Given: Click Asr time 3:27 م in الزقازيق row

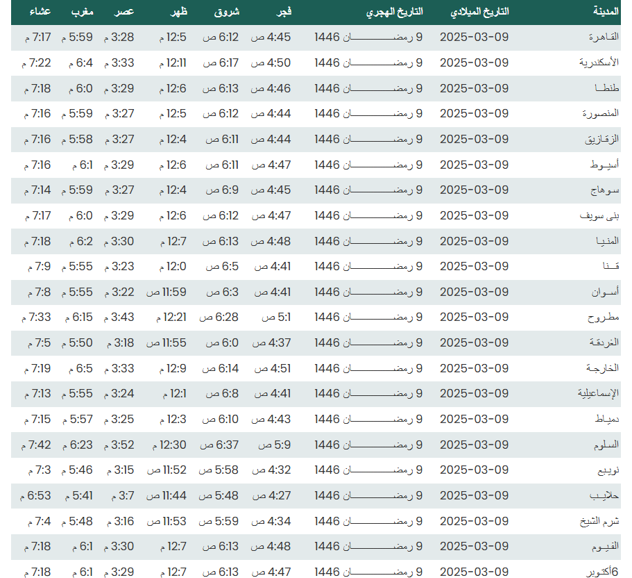Looking at the screenshot, I should coord(119,139).
